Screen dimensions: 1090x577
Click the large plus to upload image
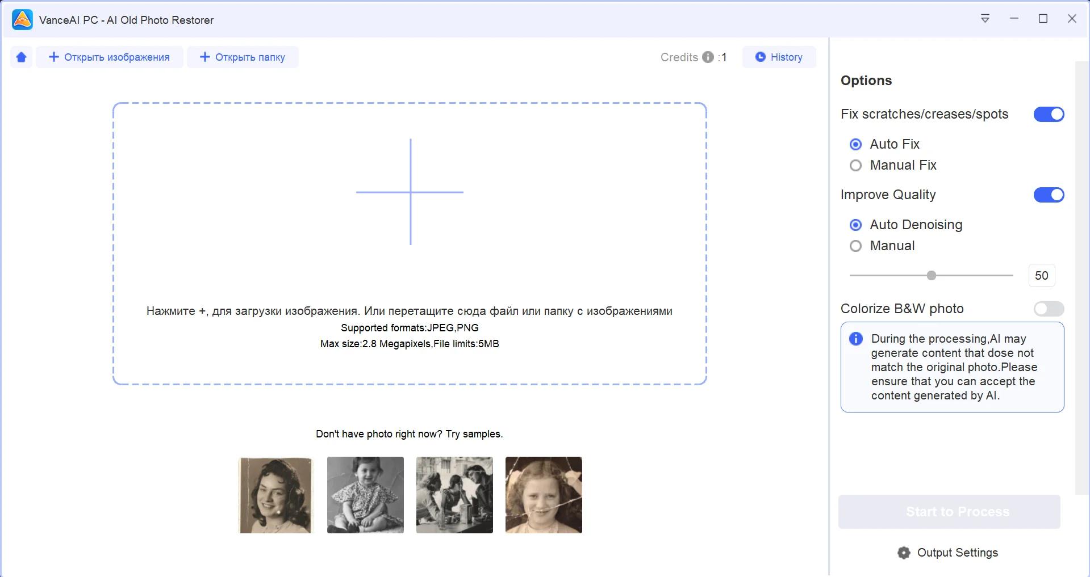pyautogui.click(x=410, y=192)
